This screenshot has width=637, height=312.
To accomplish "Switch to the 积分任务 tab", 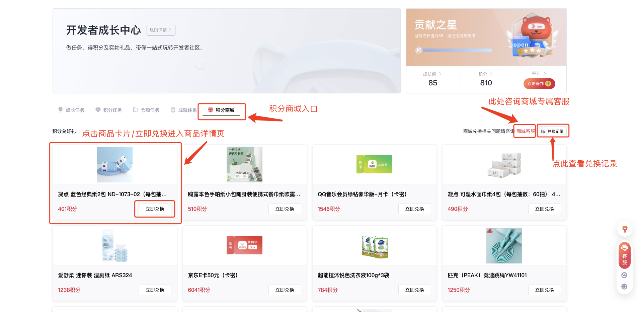I will [109, 110].
